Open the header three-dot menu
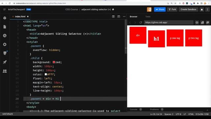This screenshot has height=119, width=211. coord(207,10)
